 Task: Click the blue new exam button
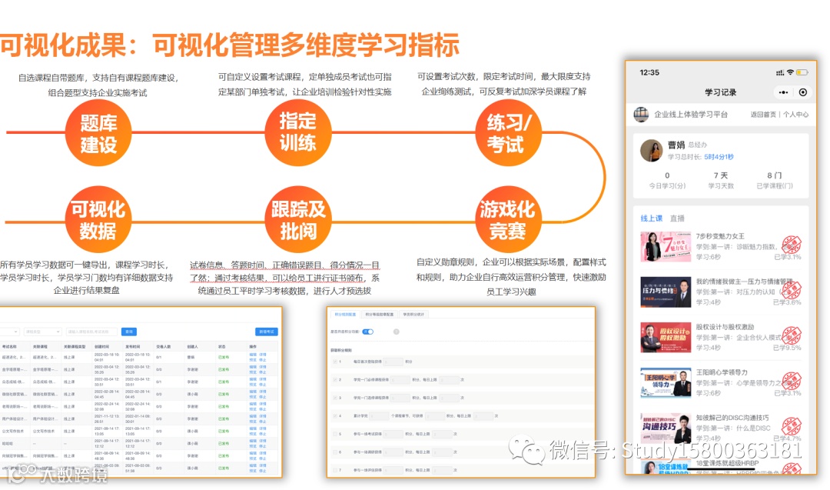[x=266, y=332]
